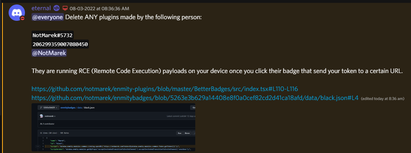The width and height of the screenshot is (411, 153).
Task: Open the embedded GitHub screenshot thumbnail
Action: [x=113, y=127]
